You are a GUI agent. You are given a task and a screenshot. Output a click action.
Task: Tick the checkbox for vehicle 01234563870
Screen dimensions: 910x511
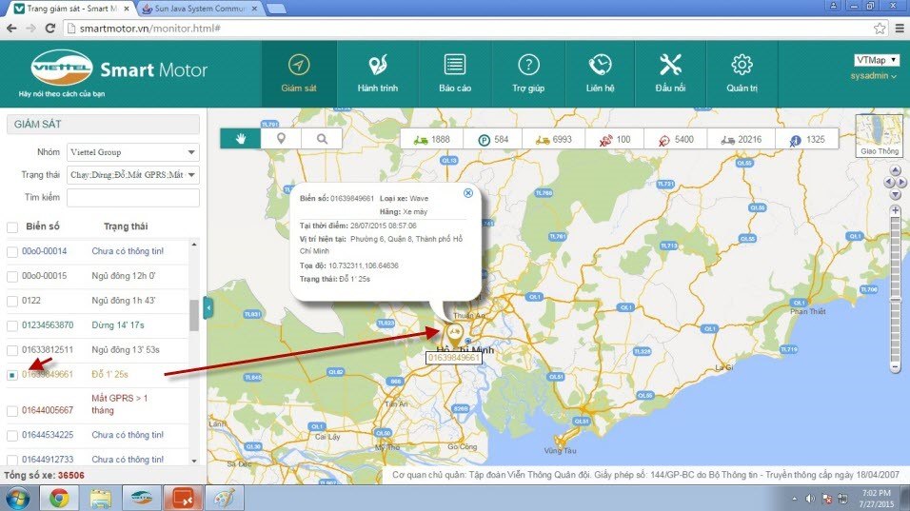click(x=11, y=325)
